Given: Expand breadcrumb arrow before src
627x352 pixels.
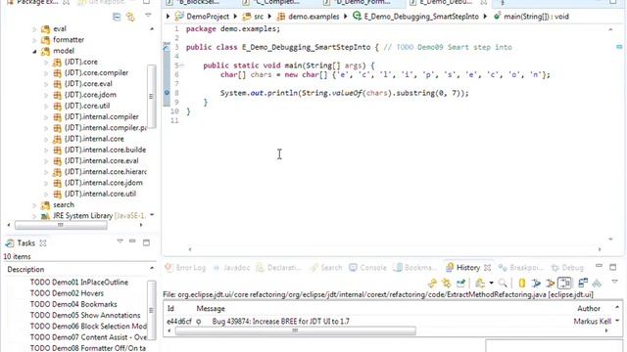Looking at the screenshot, I should [x=235, y=17].
